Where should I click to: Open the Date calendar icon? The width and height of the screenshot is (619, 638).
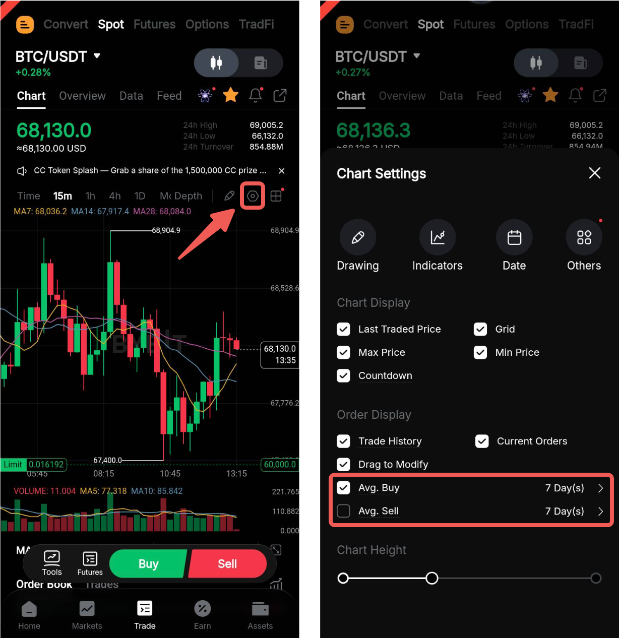(514, 237)
